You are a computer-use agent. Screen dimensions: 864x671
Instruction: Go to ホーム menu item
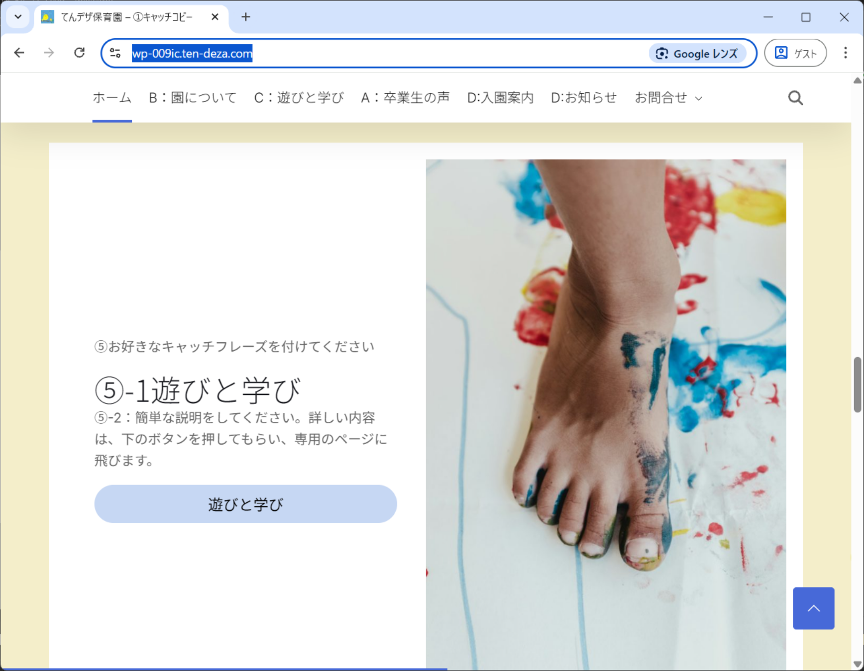coord(112,97)
